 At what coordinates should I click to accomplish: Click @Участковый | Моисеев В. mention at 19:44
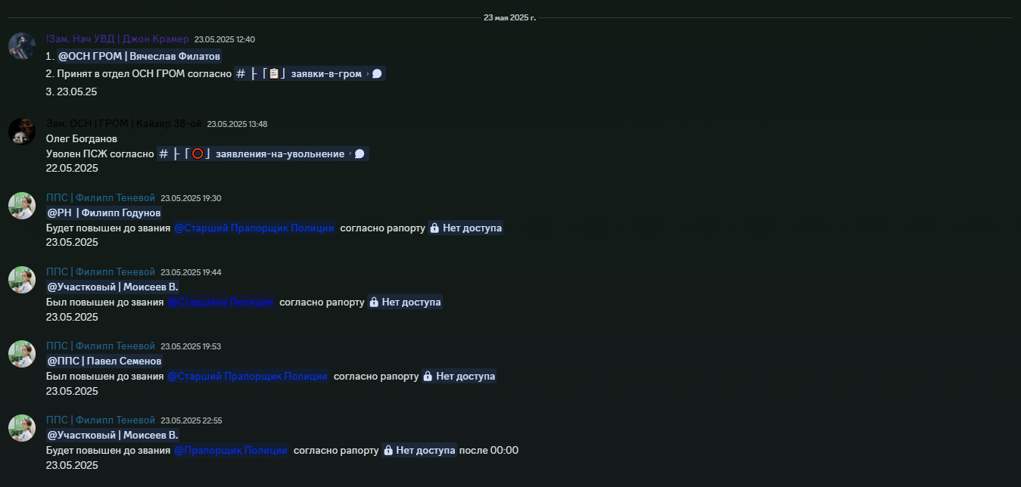point(113,287)
